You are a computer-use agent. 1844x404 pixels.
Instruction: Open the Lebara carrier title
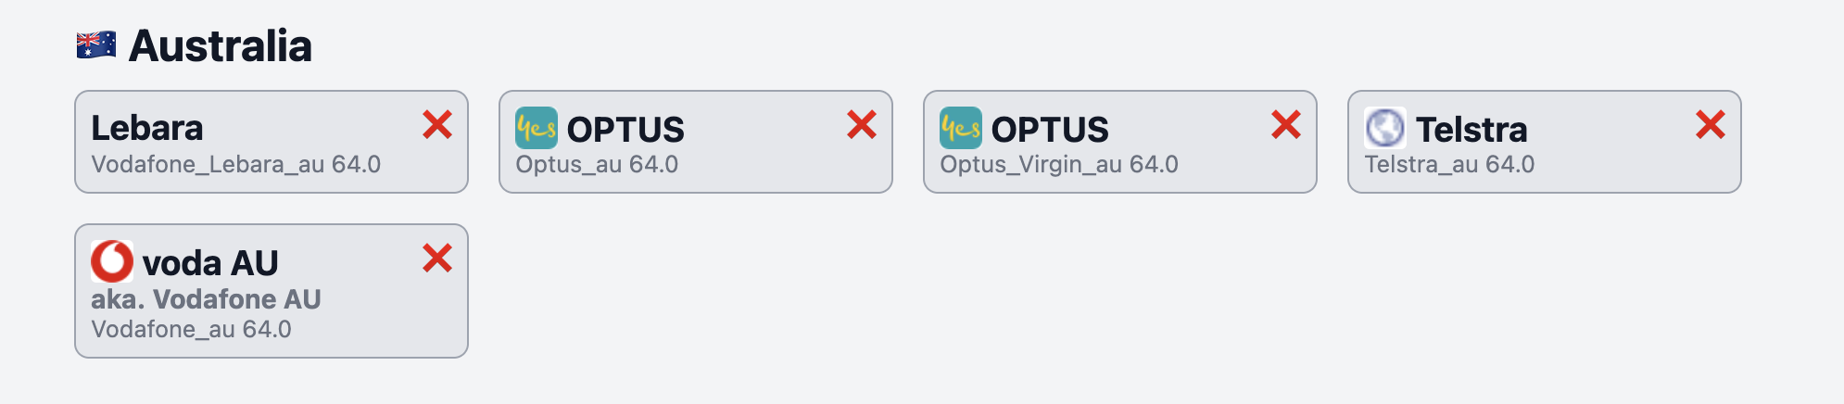point(147,128)
